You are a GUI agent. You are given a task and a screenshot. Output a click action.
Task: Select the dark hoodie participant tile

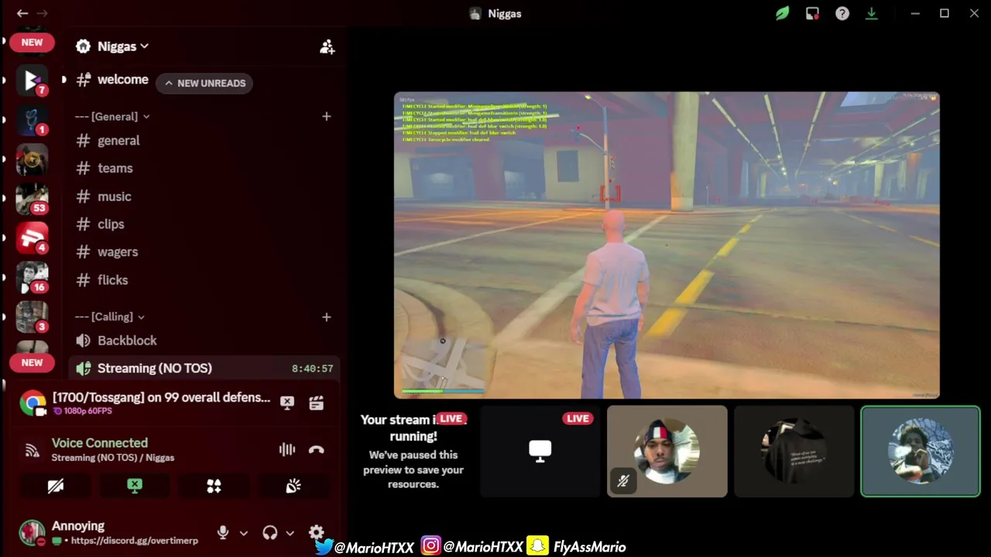coord(794,450)
